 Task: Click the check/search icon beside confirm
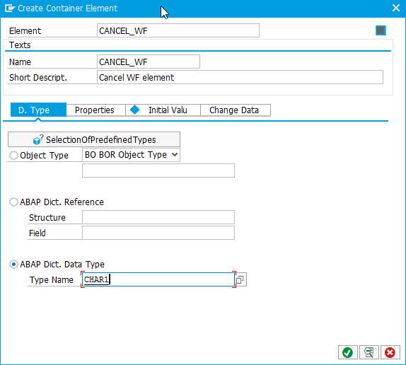click(369, 352)
